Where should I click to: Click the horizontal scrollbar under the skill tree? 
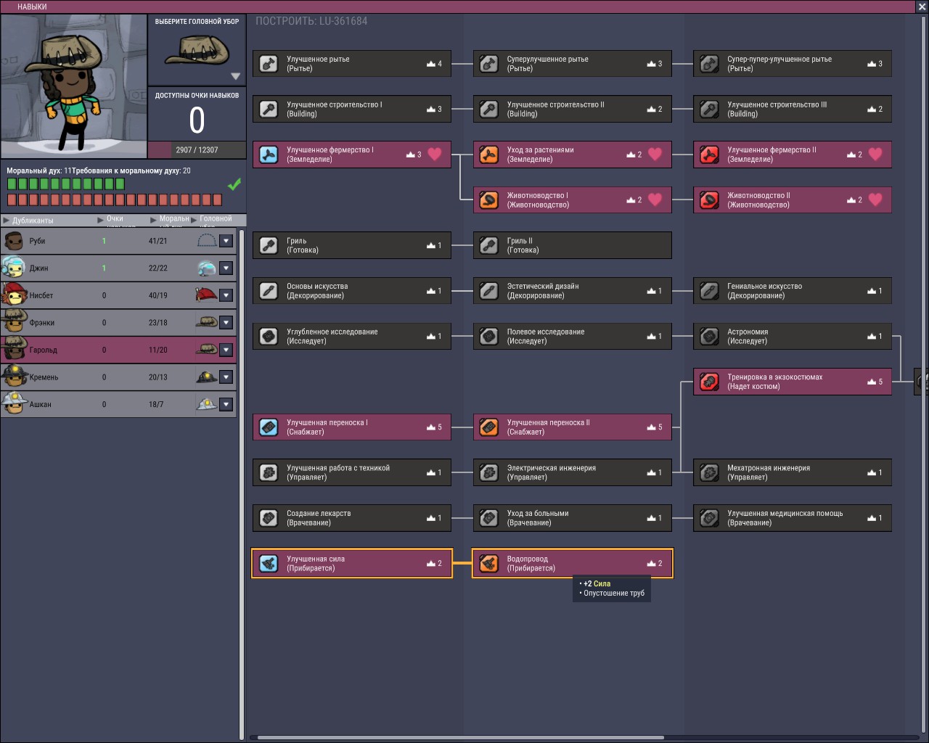coord(460,738)
